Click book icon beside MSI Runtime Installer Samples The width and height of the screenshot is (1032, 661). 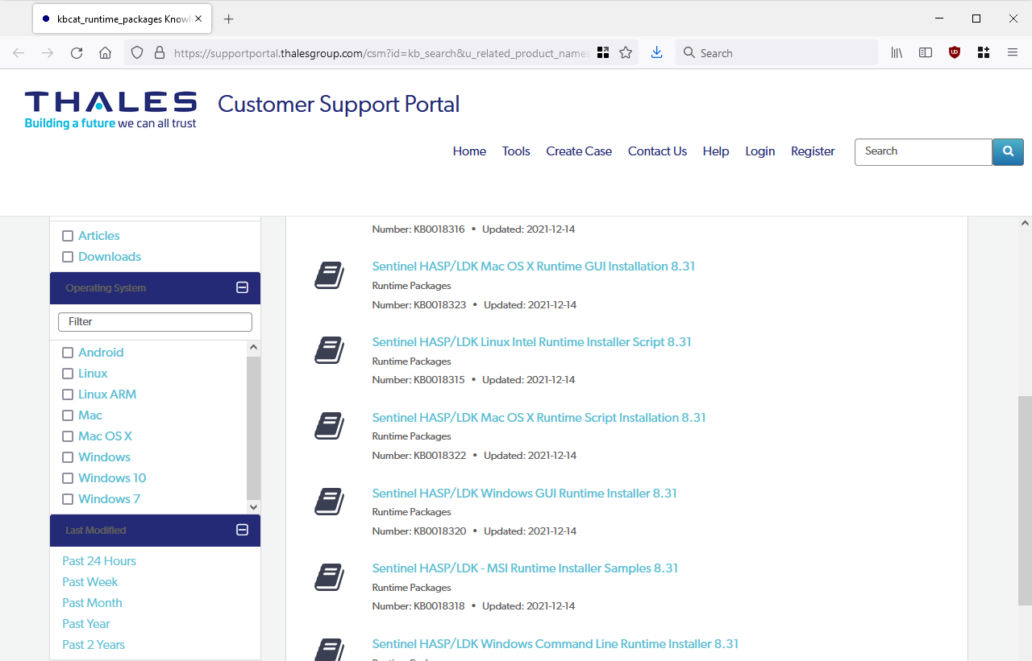click(x=330, y=577)
